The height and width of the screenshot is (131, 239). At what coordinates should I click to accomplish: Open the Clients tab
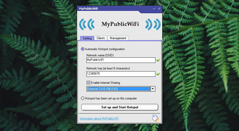tap(101, 38)
